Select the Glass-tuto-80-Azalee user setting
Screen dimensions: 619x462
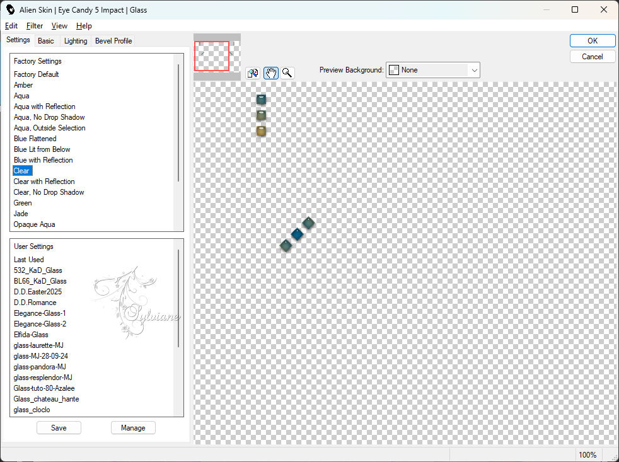click(x=44, y=388)
